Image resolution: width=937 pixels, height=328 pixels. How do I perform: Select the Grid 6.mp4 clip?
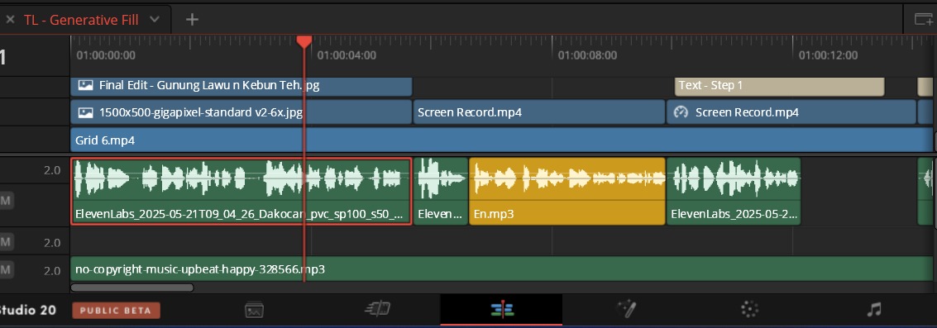pyautogui.click(x=502, y=140)
